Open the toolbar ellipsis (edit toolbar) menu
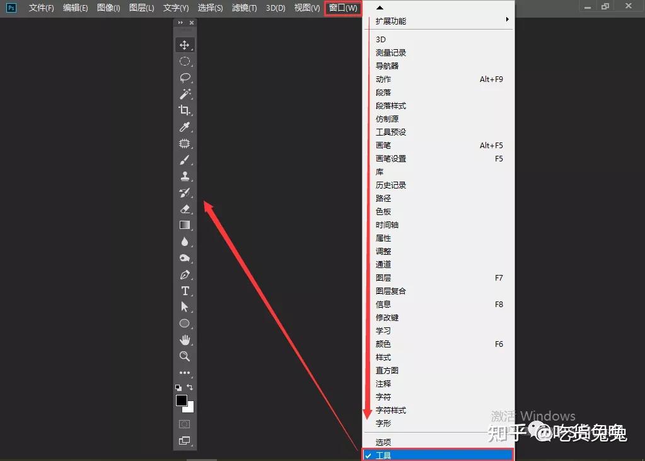Viewport: 645px width, 461px height. (185, 373)
